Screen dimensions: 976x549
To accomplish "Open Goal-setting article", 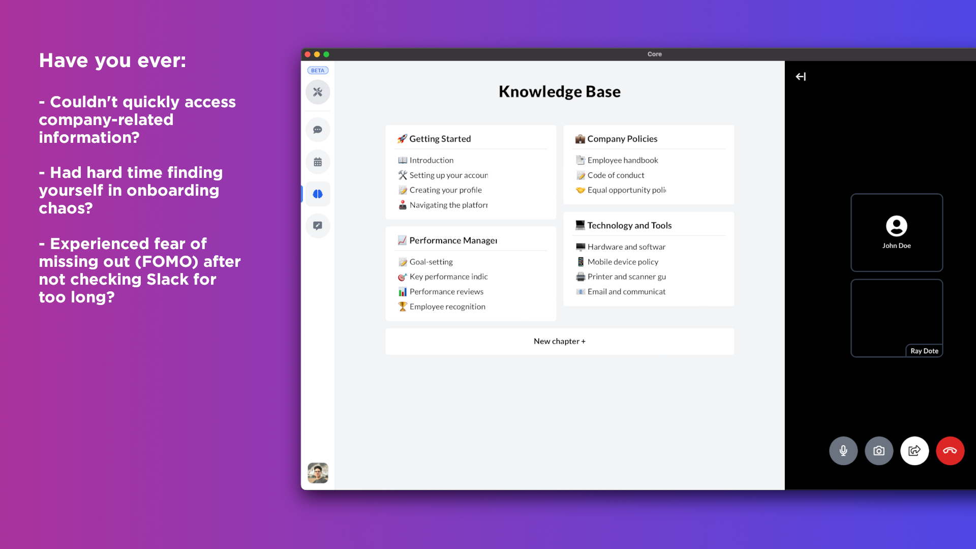I will (x=425, y=262).
